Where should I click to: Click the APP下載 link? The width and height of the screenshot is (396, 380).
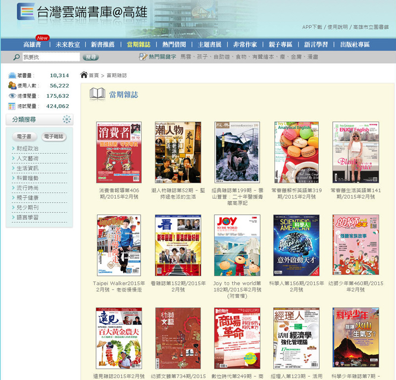[312, 27]
